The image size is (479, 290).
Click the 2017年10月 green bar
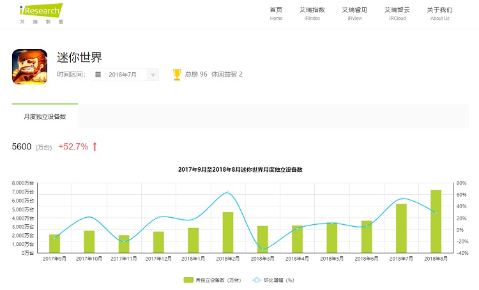tap(89, 241)
